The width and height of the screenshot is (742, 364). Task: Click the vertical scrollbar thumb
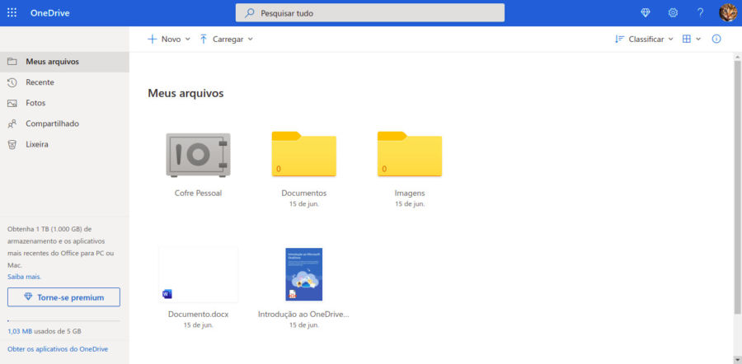(737, 187)
